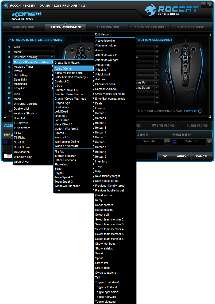Select the Age of Conan preset
This screenshot has width=215, height=304.
pyautogui.click(x=74, y=68)
